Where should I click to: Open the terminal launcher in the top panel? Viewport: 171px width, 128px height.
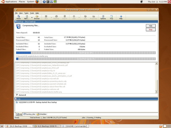(48, 2)
